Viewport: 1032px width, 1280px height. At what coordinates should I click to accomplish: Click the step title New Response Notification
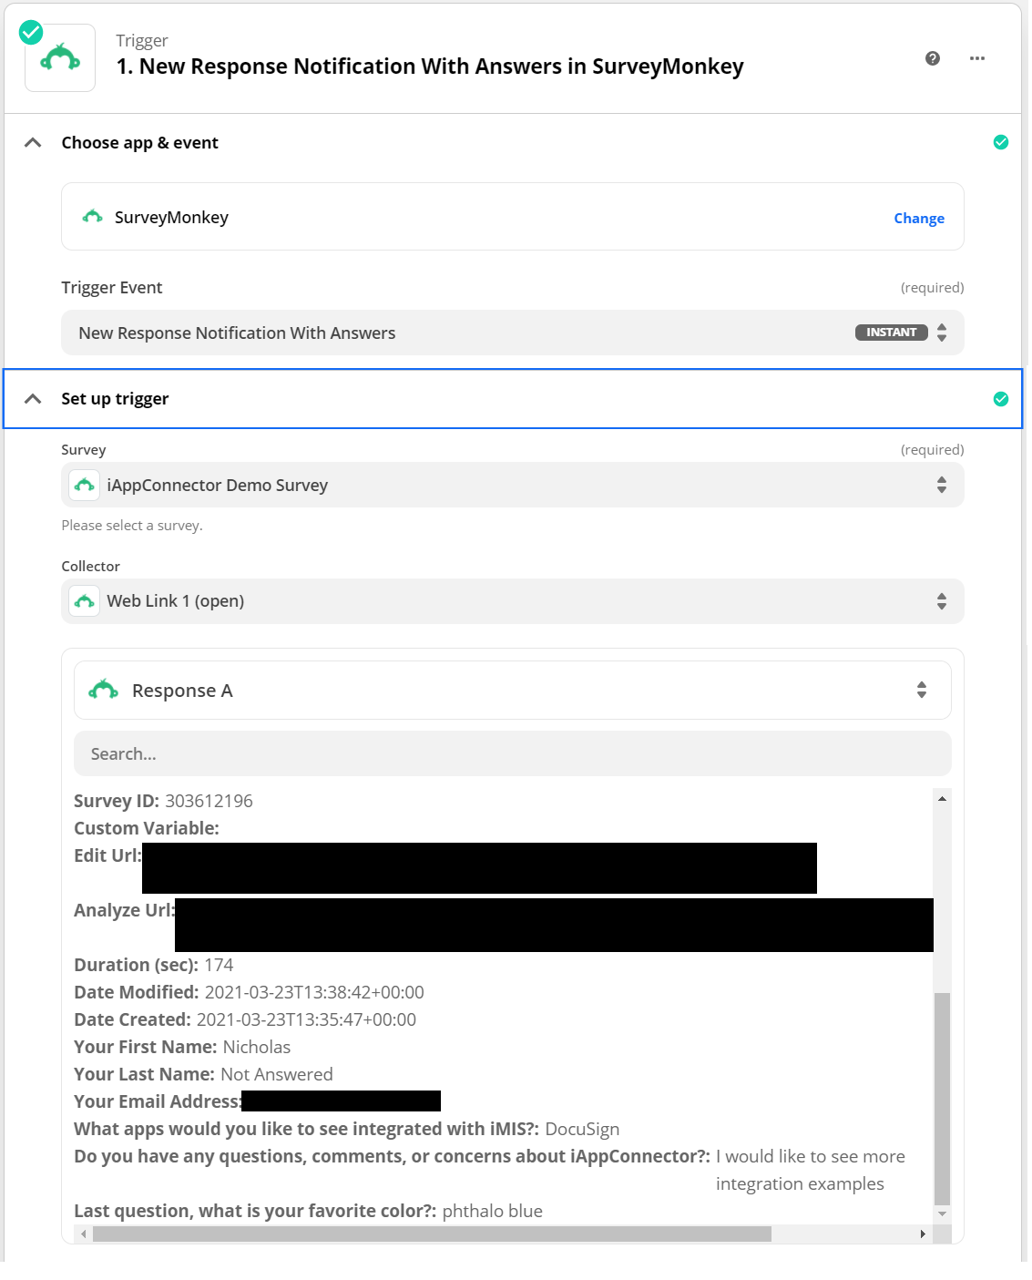point(430,67)
